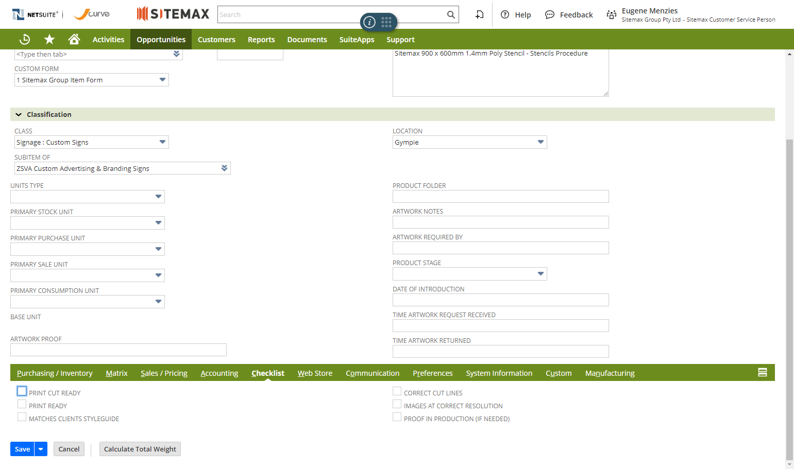Open the Opportunities menu

(161, 39)
